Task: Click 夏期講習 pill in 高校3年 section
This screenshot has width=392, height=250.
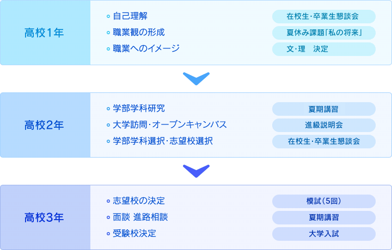Action: (x=324, y=217)
